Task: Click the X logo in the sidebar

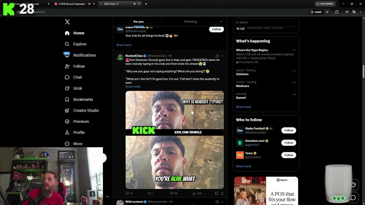Action: coord(67,22)
